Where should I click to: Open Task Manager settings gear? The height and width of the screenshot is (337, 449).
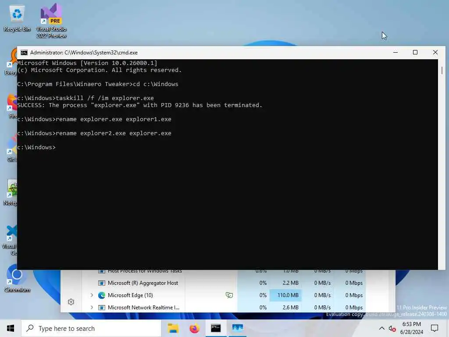click(x=71, y=302)
